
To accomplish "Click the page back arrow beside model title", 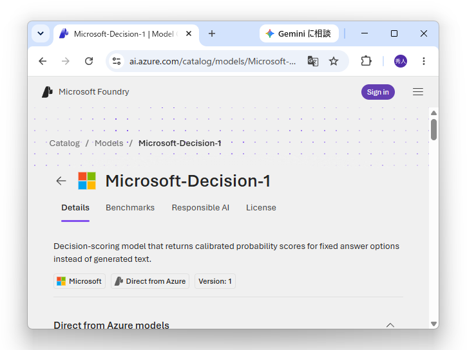I will [x=61, y=181].
